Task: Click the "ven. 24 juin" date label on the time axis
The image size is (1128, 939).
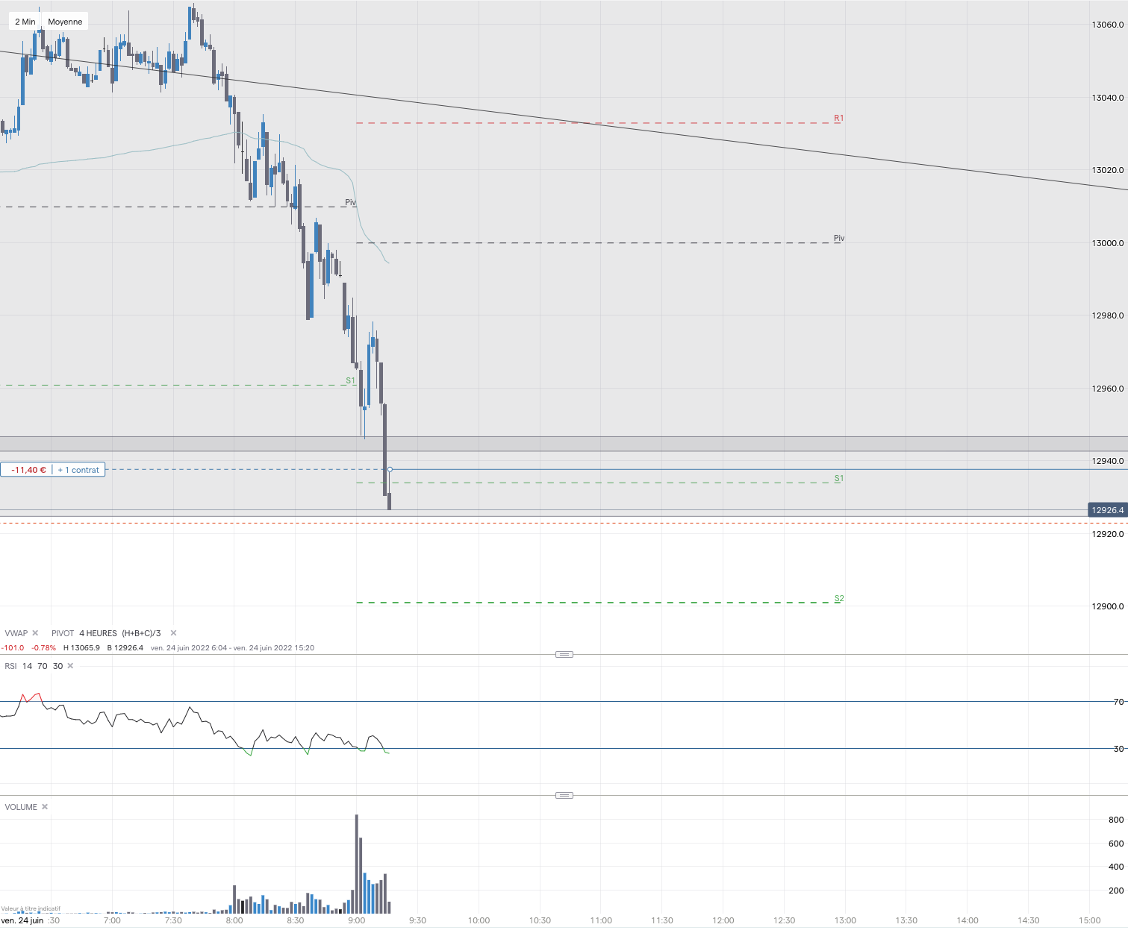Action: point(22,920)
